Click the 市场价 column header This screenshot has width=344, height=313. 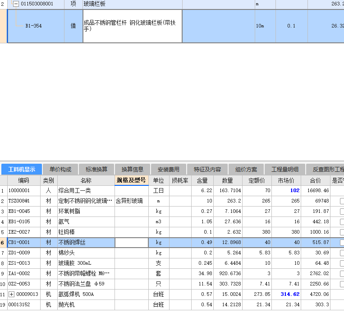coord(286,180)
